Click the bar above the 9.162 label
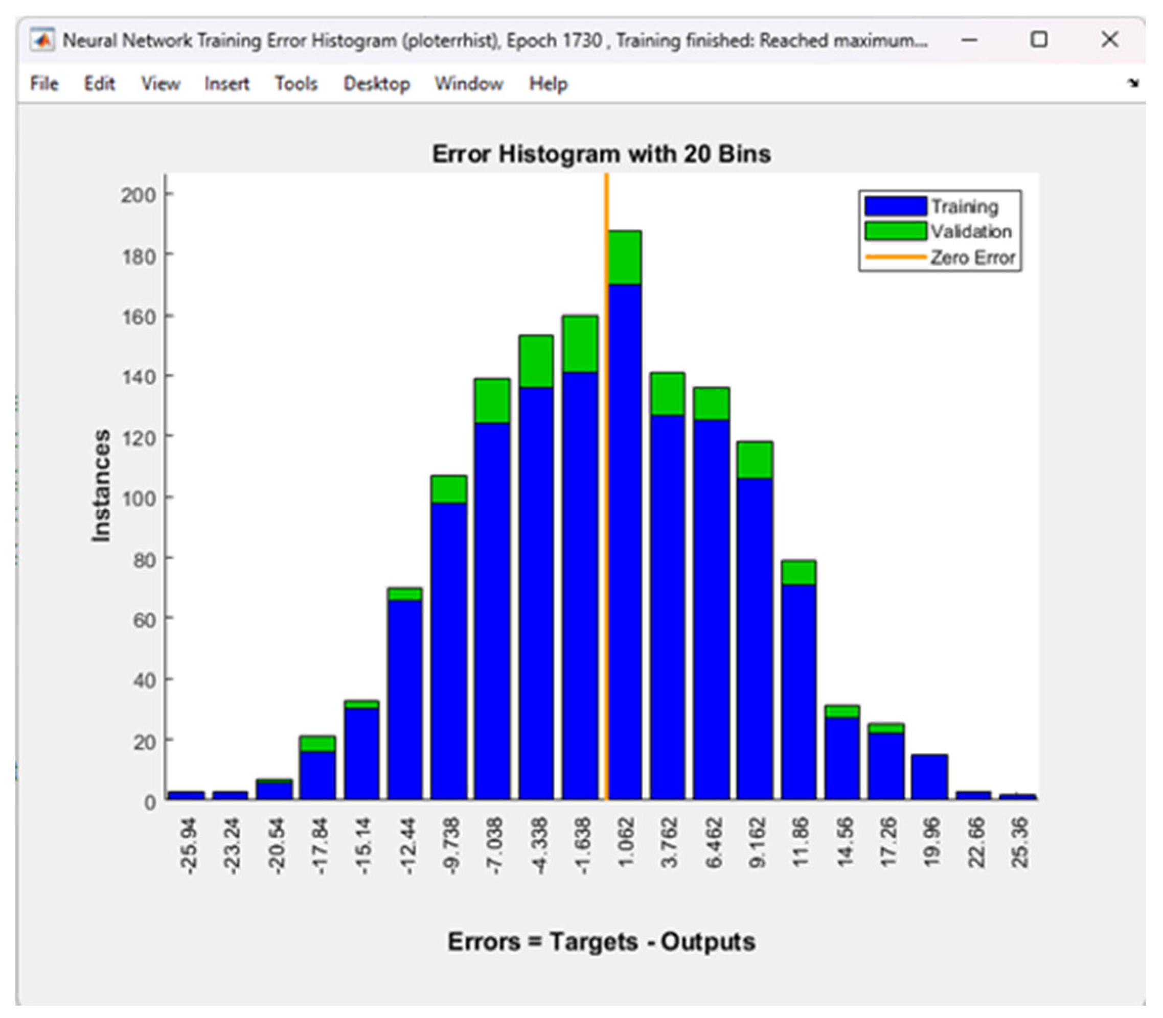 tap(755, 620)
